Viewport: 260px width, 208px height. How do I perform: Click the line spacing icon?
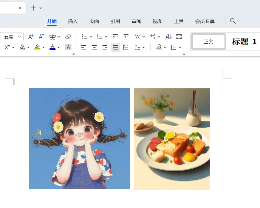click(138, 48)
